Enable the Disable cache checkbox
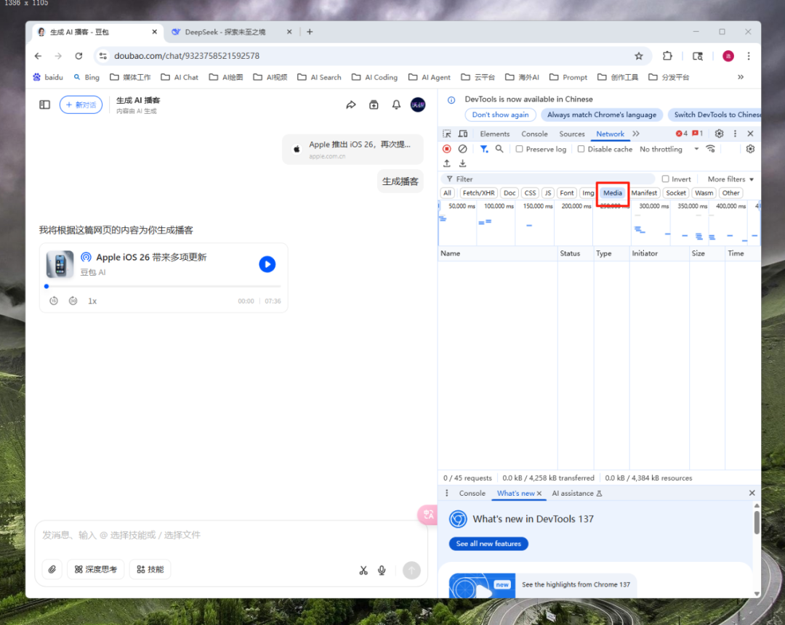 point(581,149)
